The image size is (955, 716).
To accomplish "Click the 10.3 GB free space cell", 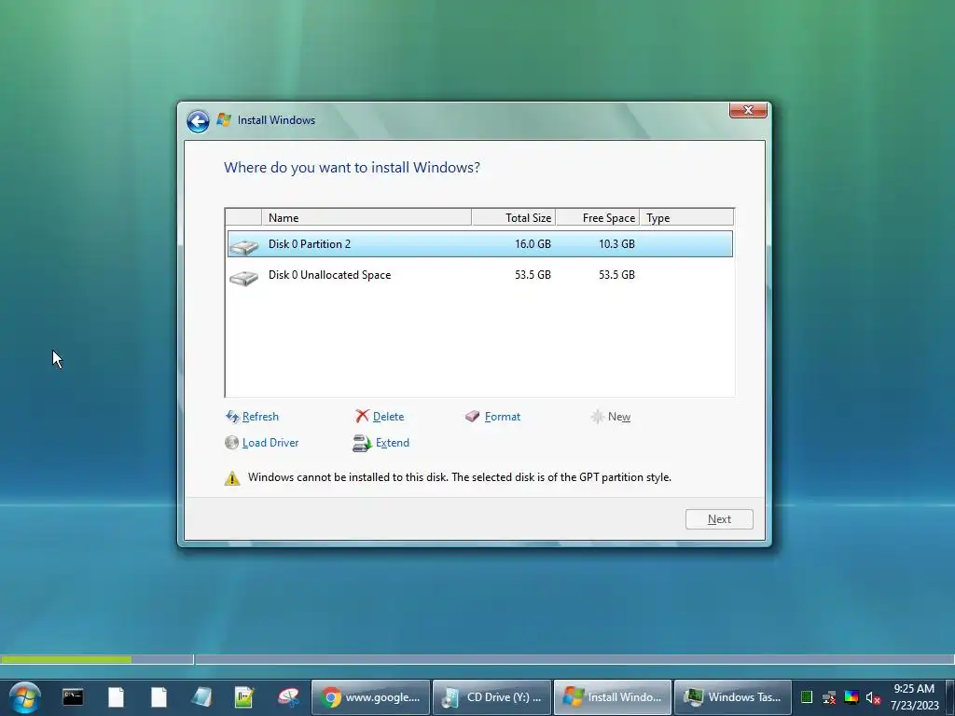I will click(616, 244).
